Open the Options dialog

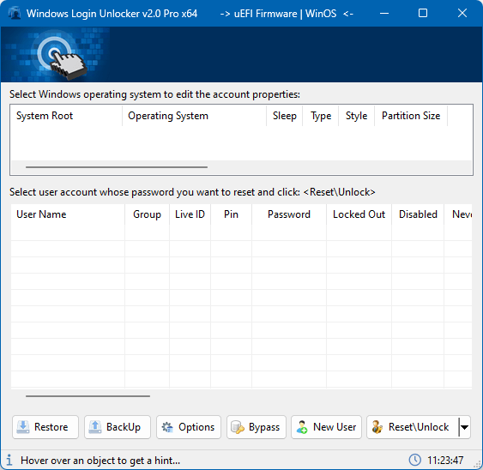[x=189, y=427]
